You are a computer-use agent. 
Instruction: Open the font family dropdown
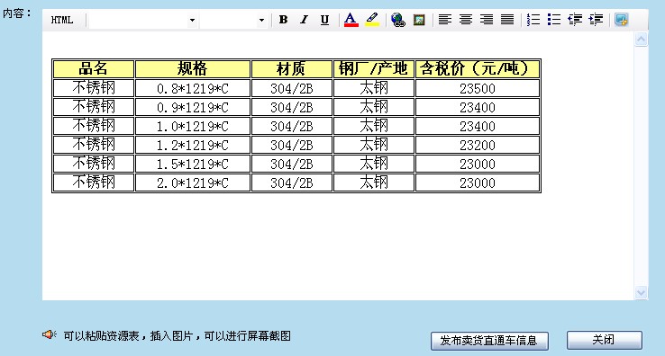click(143, 20)
